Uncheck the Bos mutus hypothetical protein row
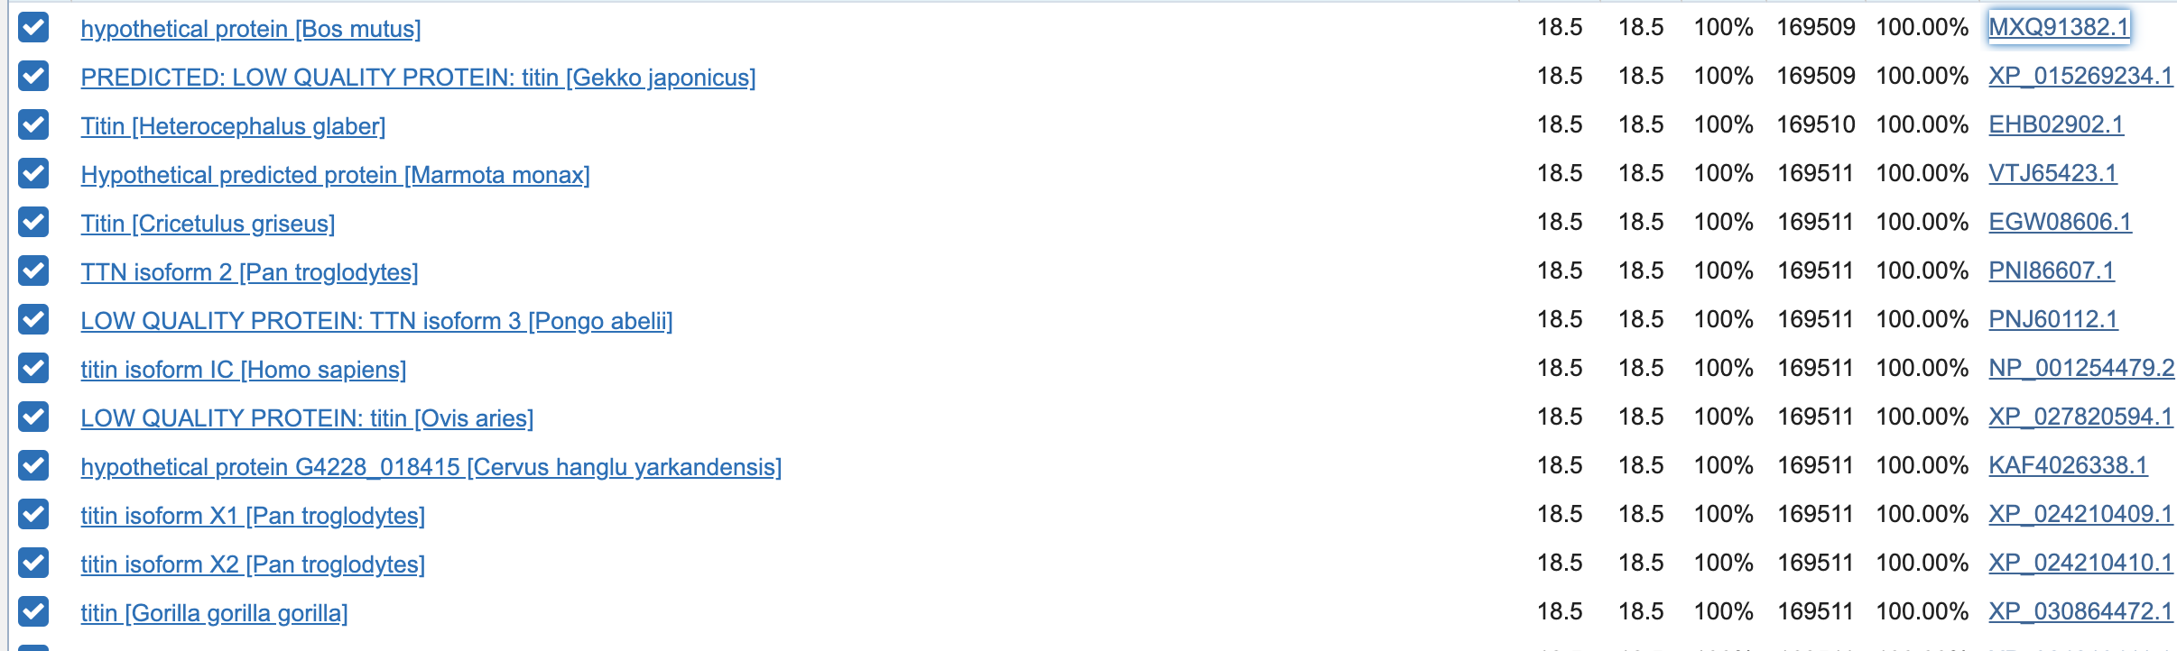This screenshot has height=651, width=2177. tap(33, 28)
